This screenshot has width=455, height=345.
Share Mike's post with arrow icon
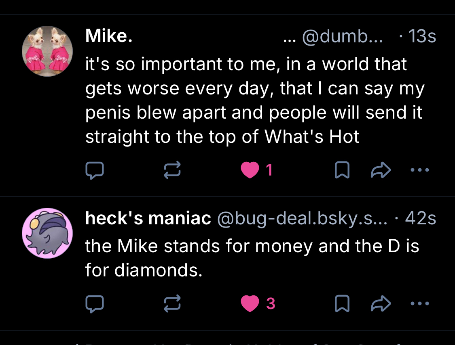pyautogui.click(x=381, y=171)
